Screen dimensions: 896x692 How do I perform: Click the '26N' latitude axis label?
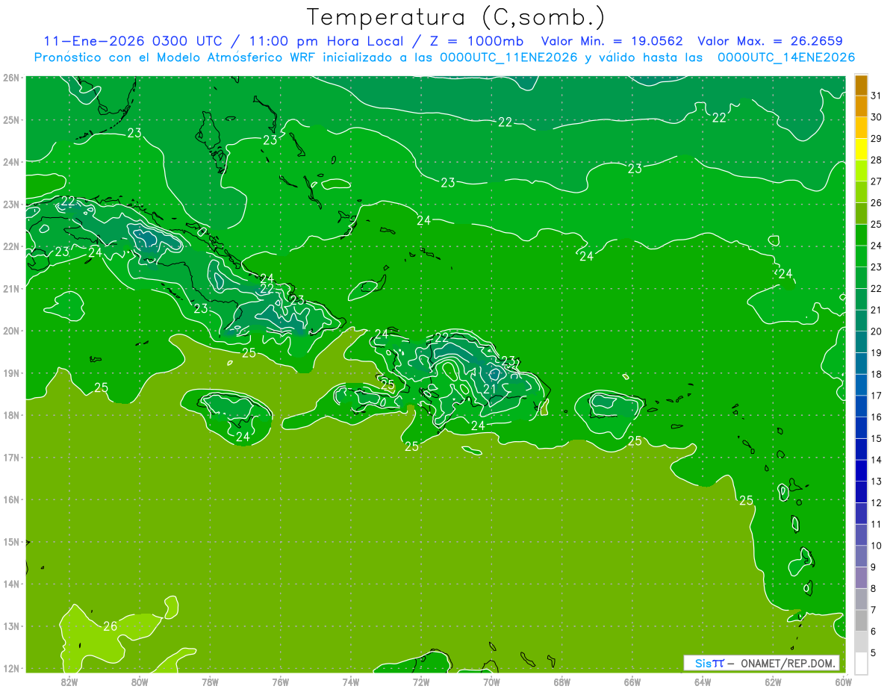point(11,78)
